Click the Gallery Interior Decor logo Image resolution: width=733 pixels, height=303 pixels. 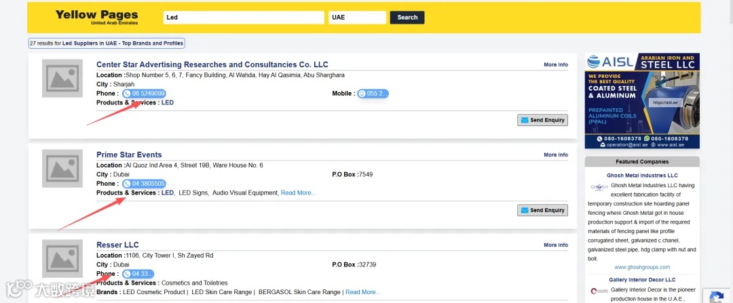[599, 291]
